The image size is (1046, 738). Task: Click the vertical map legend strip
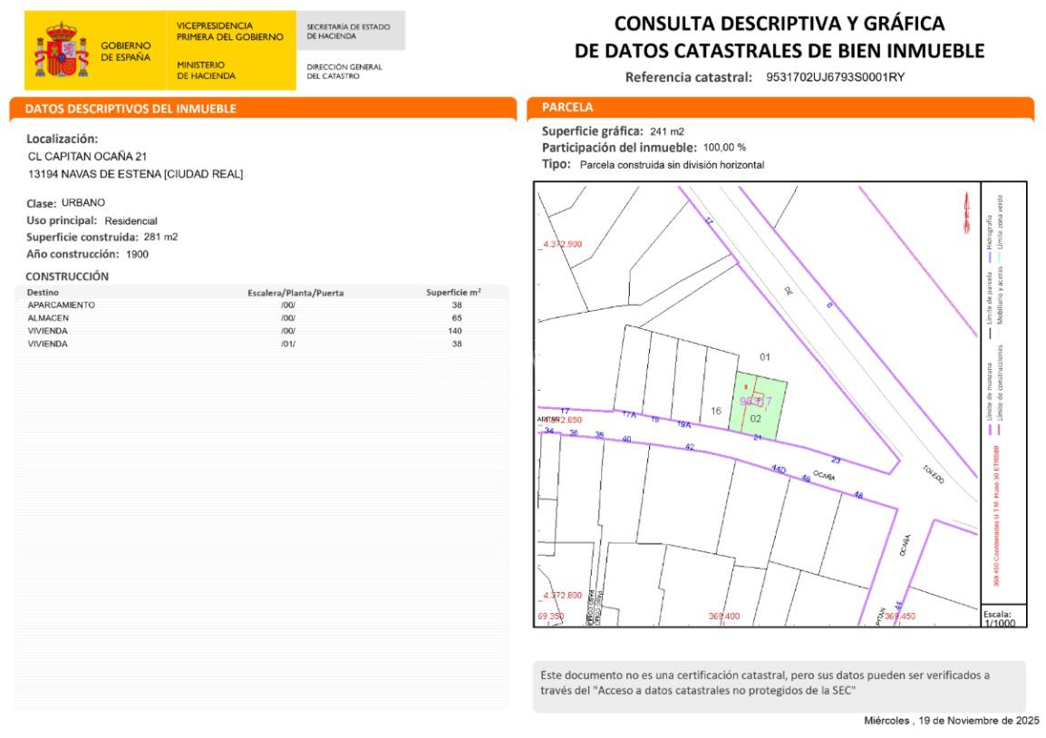click(1002, 390)
